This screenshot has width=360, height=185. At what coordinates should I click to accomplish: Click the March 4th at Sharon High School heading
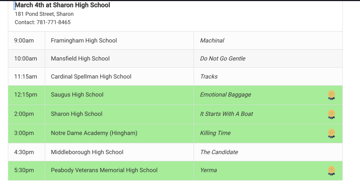63,5
